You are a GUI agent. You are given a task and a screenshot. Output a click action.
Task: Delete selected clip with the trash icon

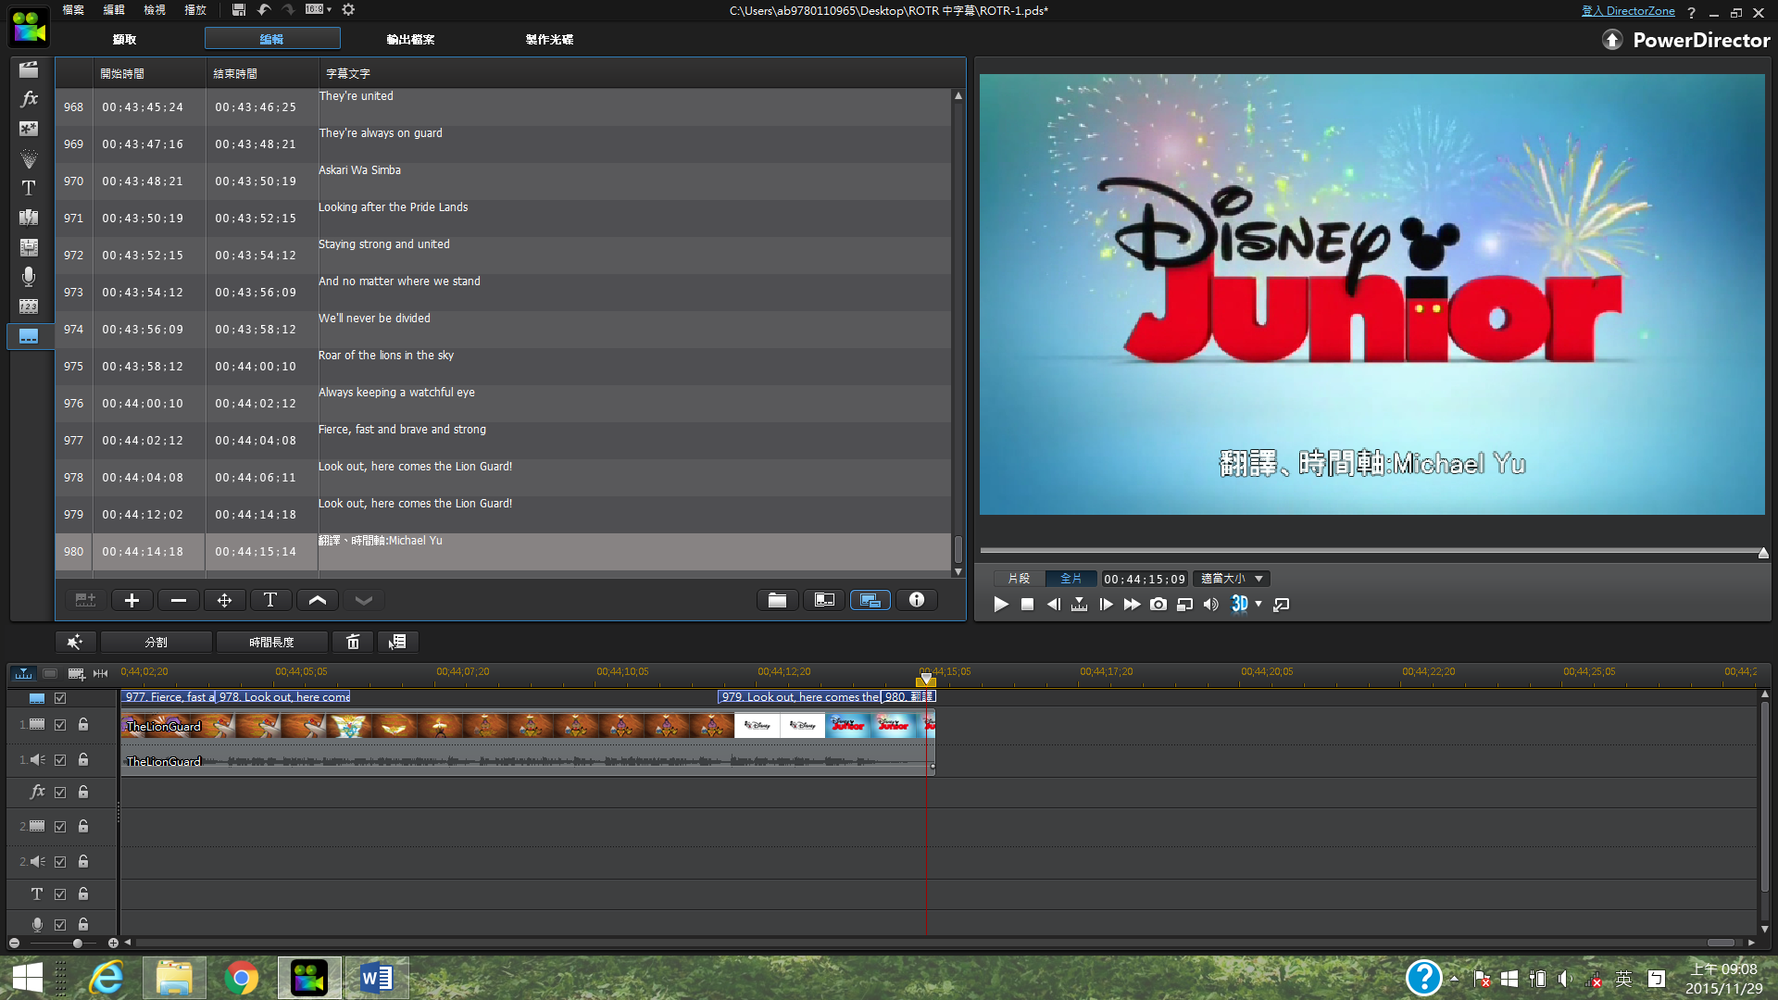click(x=353, y=642)
